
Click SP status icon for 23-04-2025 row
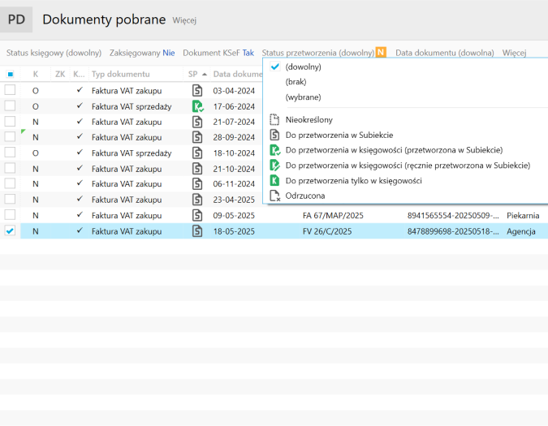[x=197, y=200]
